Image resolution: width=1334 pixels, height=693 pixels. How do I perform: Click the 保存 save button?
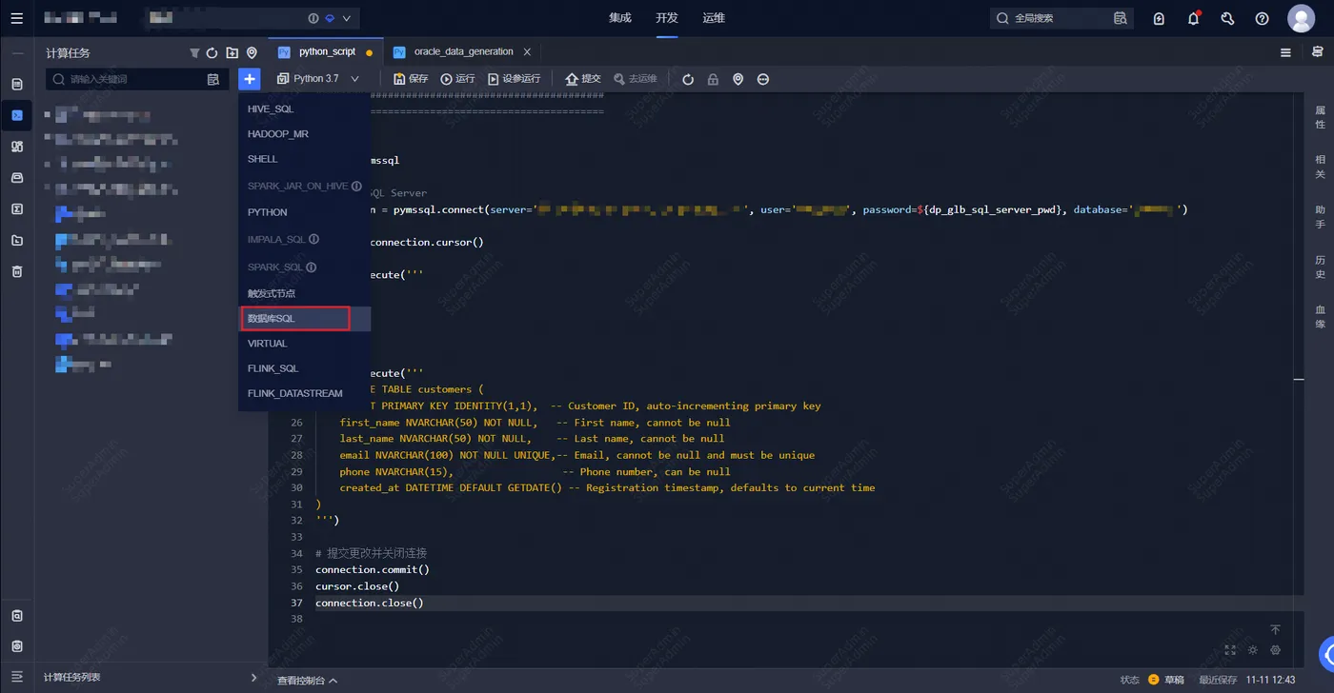pos(411,79)
